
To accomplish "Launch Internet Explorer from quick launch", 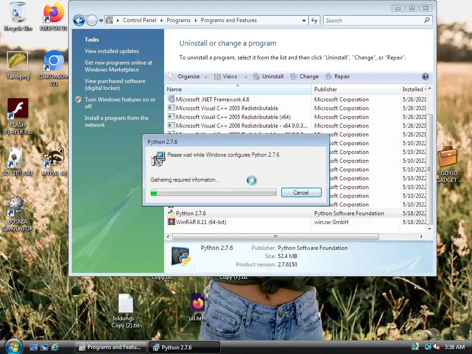I will click(x=55, y=348).
